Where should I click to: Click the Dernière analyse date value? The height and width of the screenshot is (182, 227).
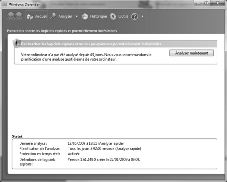96,143
